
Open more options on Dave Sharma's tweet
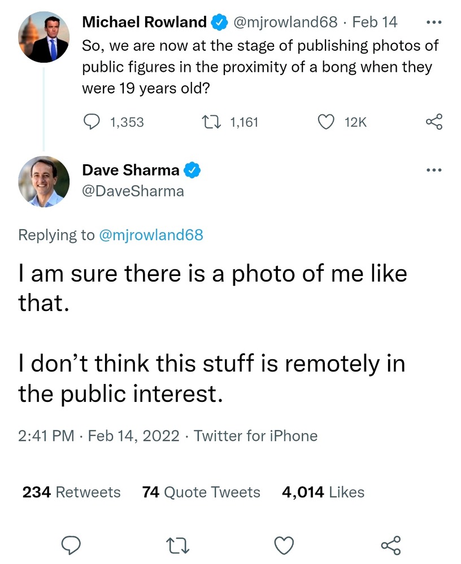(433, 169)
